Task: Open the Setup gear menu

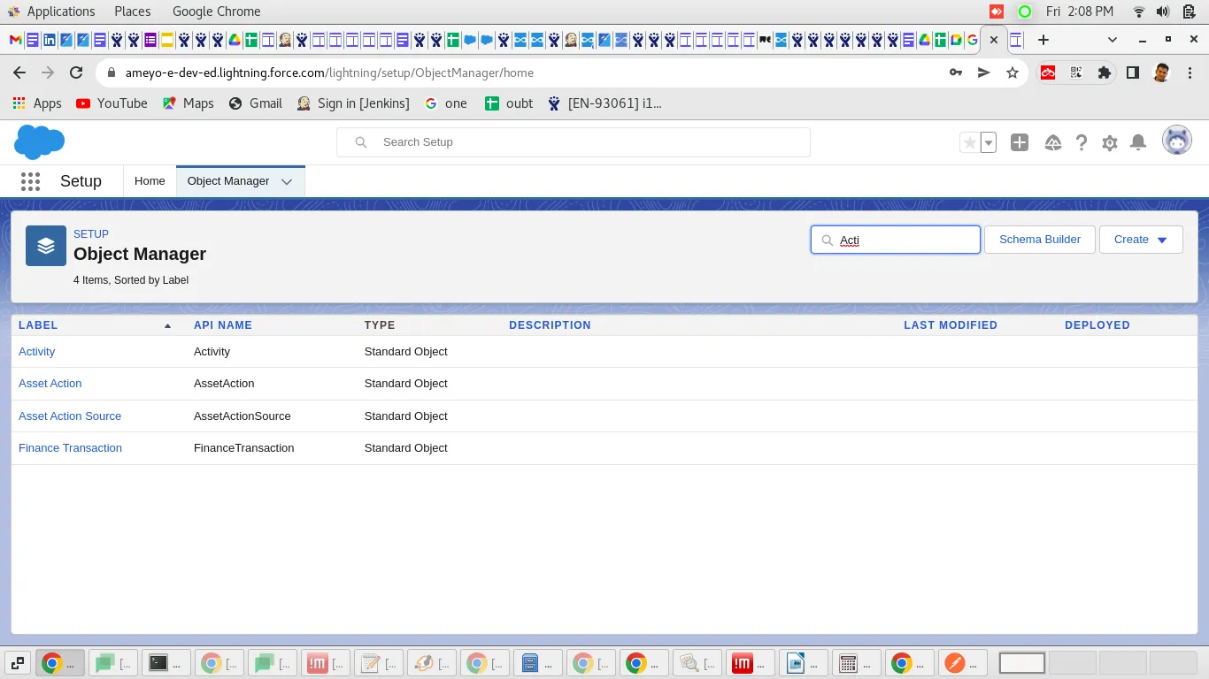Action: click(x=1110, y=142)
